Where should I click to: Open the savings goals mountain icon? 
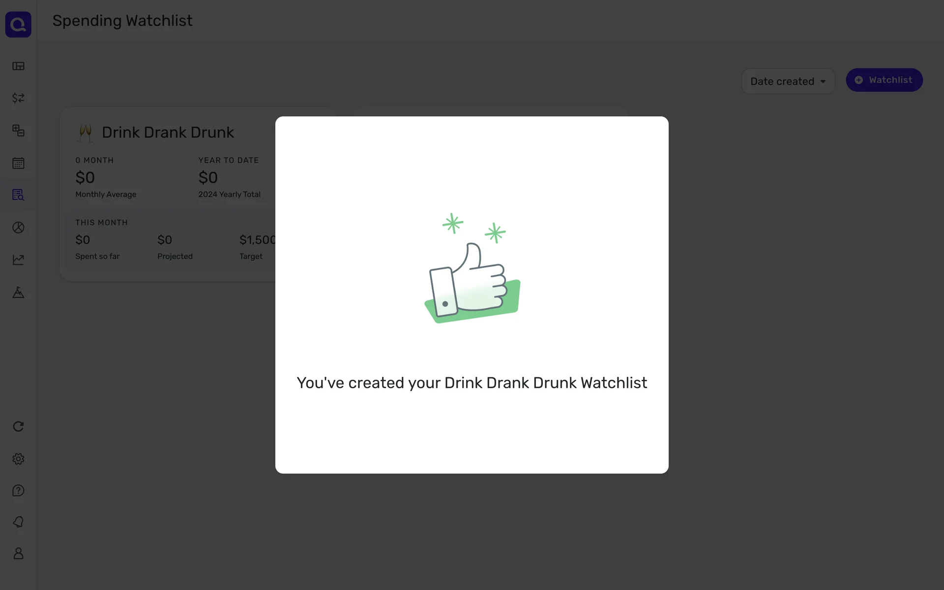(18, 293)
